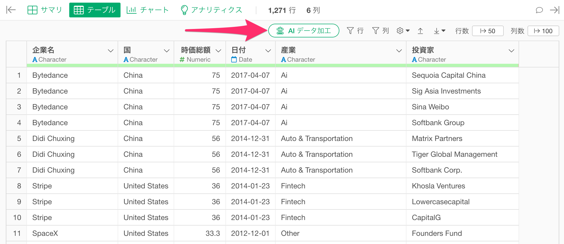Open the column filter 列 funnel

[380, 31]
